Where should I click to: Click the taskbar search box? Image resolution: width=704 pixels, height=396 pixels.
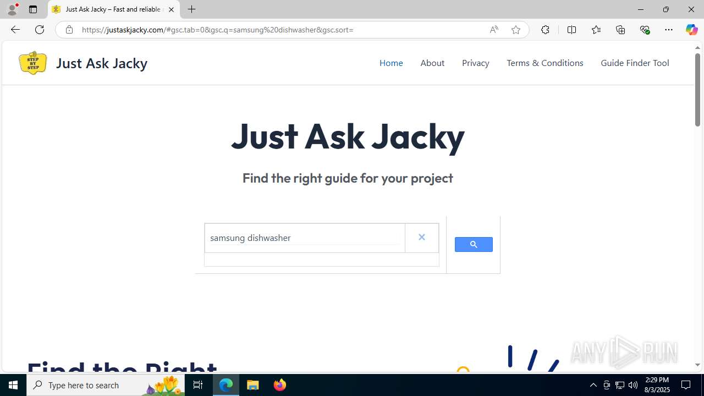(x=106, y=385)
